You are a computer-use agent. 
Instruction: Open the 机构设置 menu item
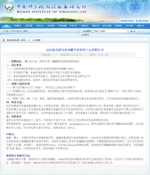point(29,26)
